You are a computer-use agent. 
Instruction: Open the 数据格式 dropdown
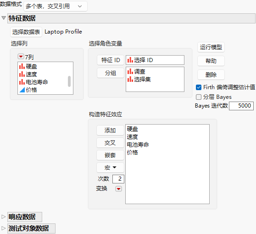pos(56,6)
